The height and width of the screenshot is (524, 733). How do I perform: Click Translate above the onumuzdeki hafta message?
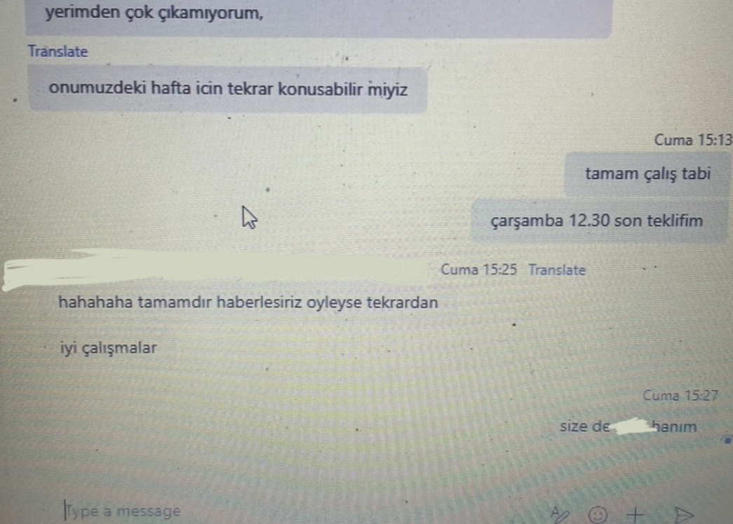coord(58,51)
